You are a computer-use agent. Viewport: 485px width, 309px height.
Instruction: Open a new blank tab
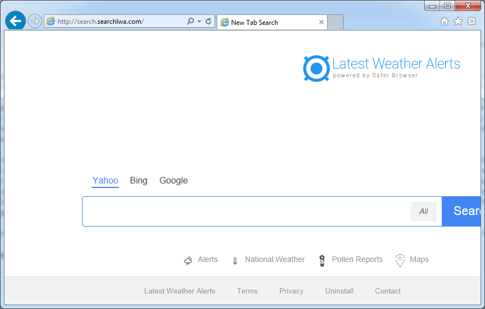pos(335,22)
